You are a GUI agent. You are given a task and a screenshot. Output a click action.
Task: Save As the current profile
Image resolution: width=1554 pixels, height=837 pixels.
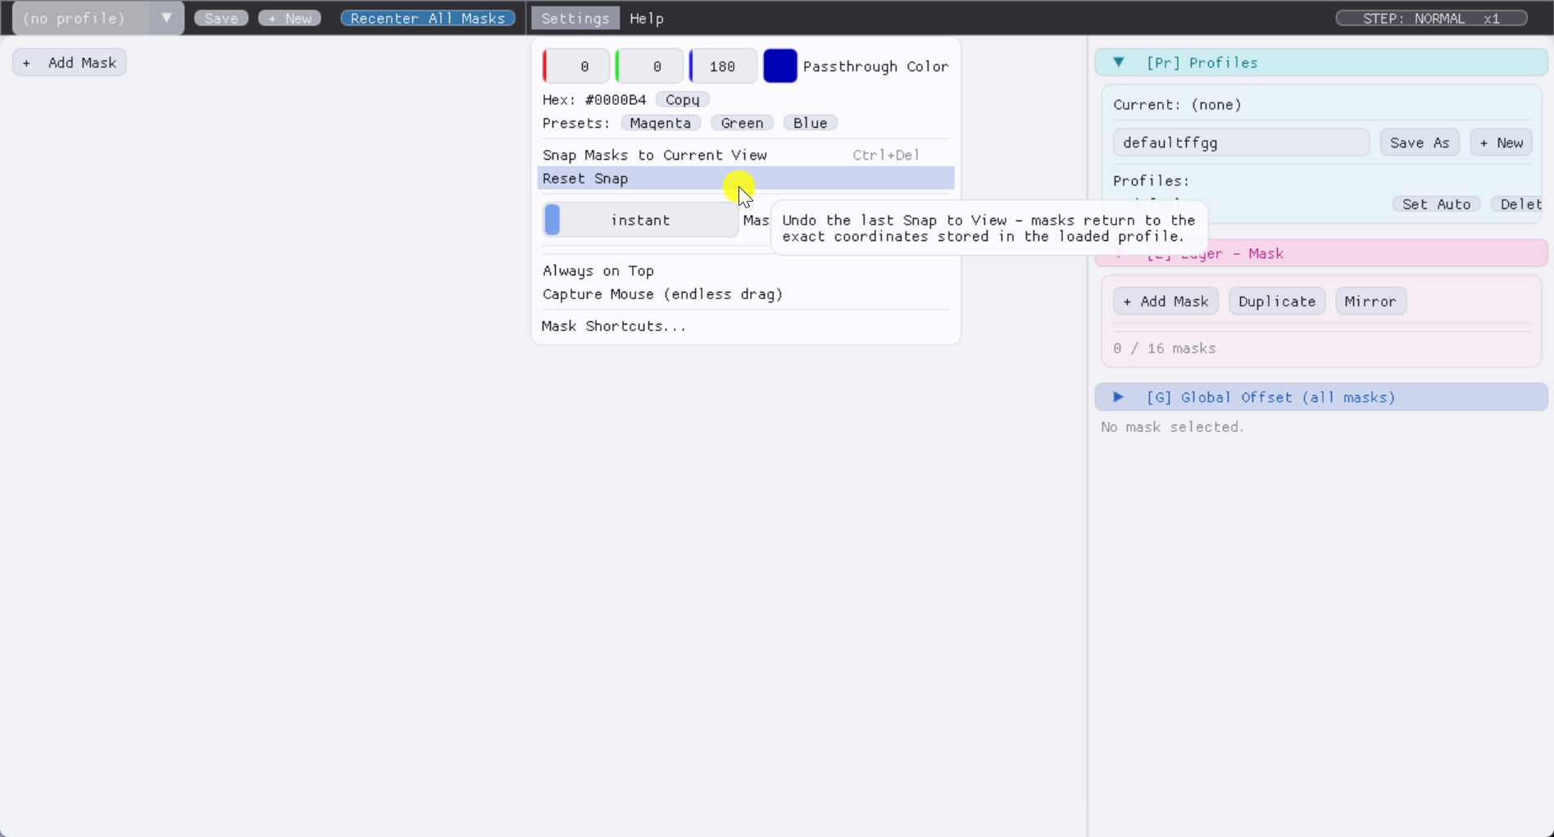1419,142
